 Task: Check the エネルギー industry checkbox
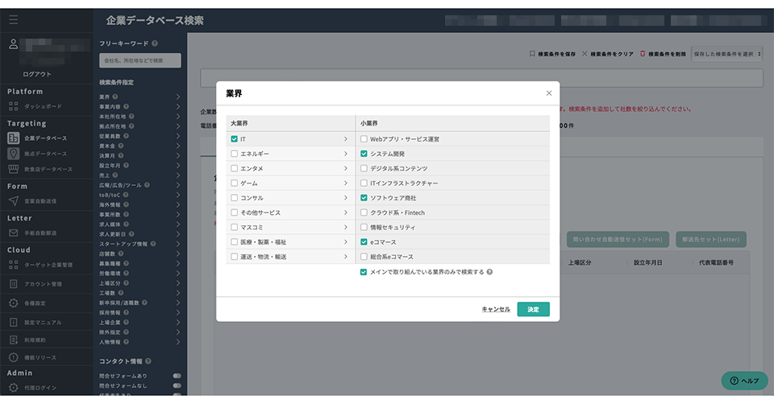pos(234,154)
